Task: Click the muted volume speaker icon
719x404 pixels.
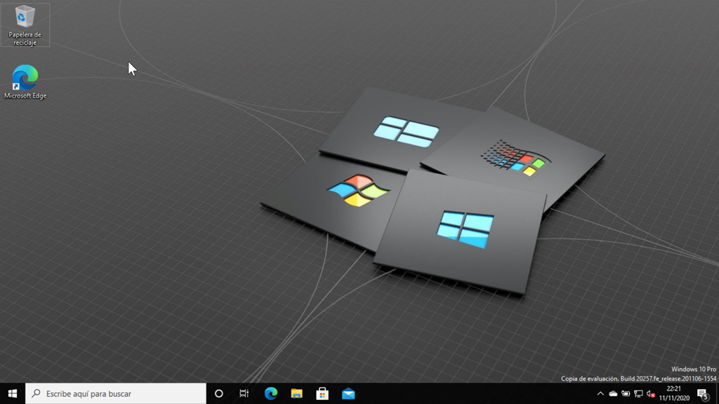Action: 651,393
